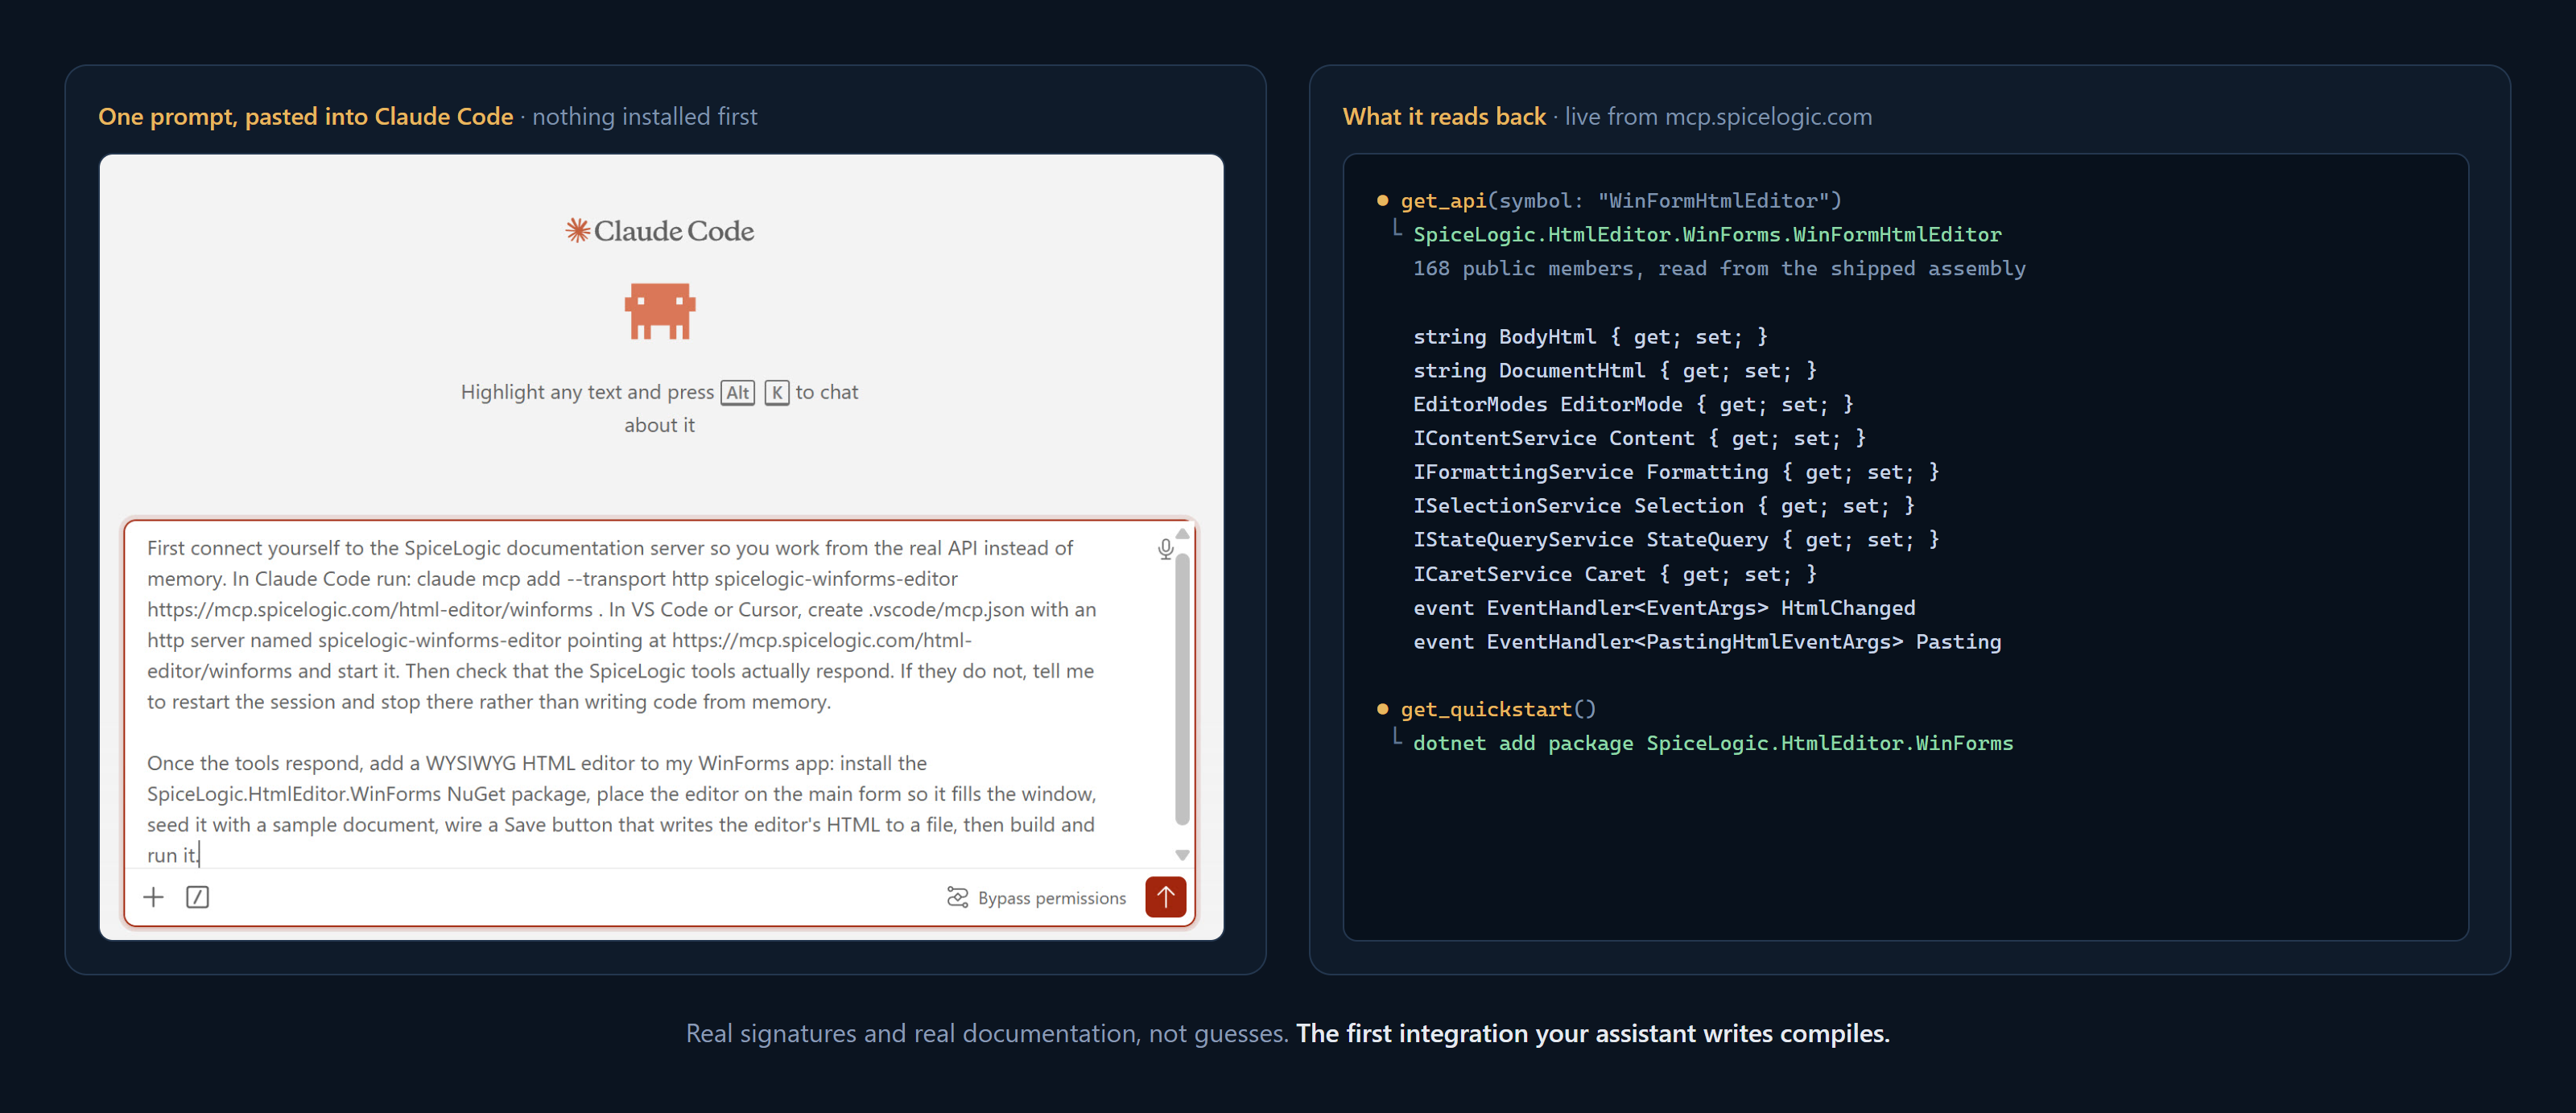The image size is (2576, 1113).
Task: Click the get_api tool call line
Action: pos(1620,201)
